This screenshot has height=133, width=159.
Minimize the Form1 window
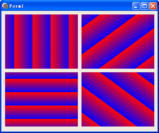(136, 6)
